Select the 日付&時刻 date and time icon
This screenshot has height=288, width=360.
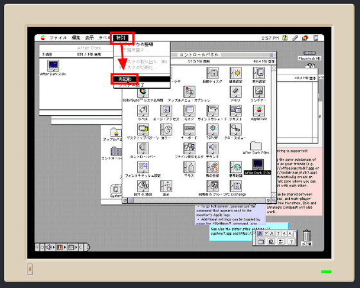[143, 186]
